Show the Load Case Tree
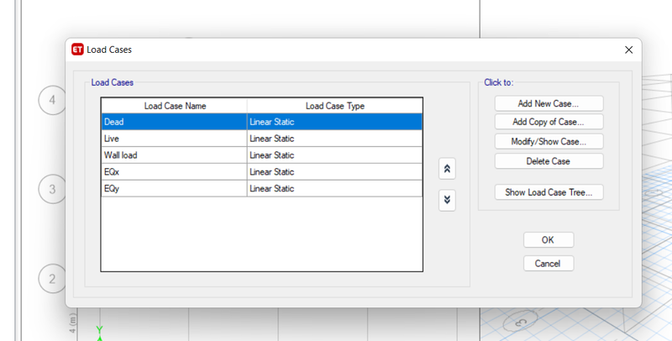This screenshot has height=341, width=672. 549,192
